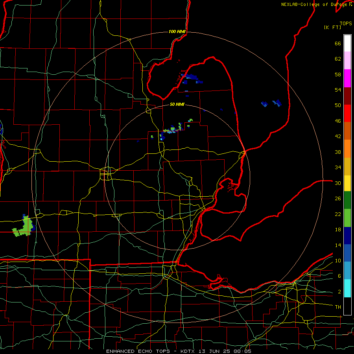Select the dark red legend swatch

point(347,96)
